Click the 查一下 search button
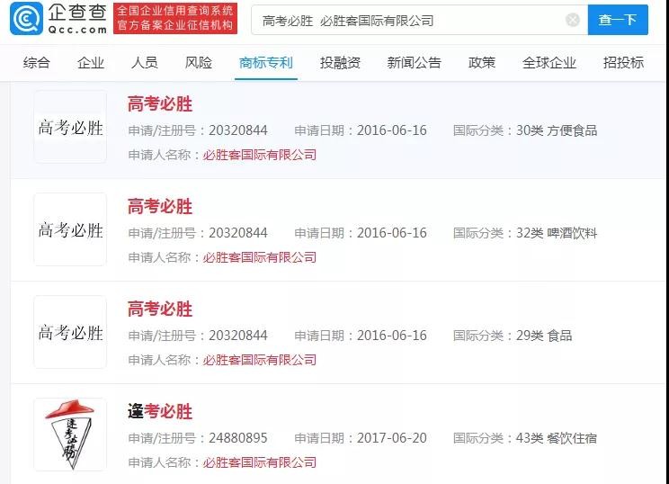The width and height of the screenshot is (669, 484). click(618, 20)
